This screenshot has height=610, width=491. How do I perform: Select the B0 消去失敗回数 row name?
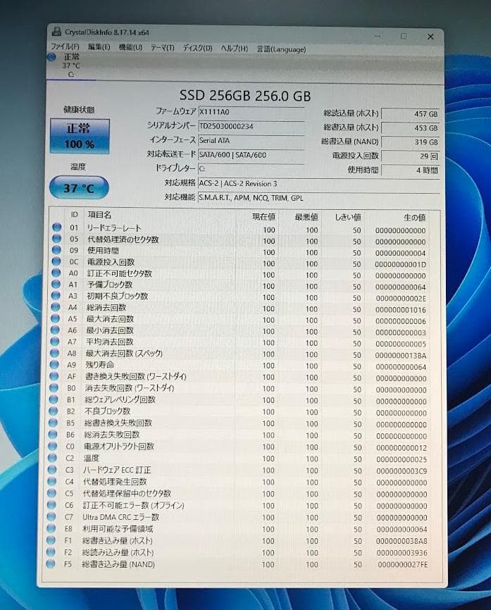tap(130, 388)
